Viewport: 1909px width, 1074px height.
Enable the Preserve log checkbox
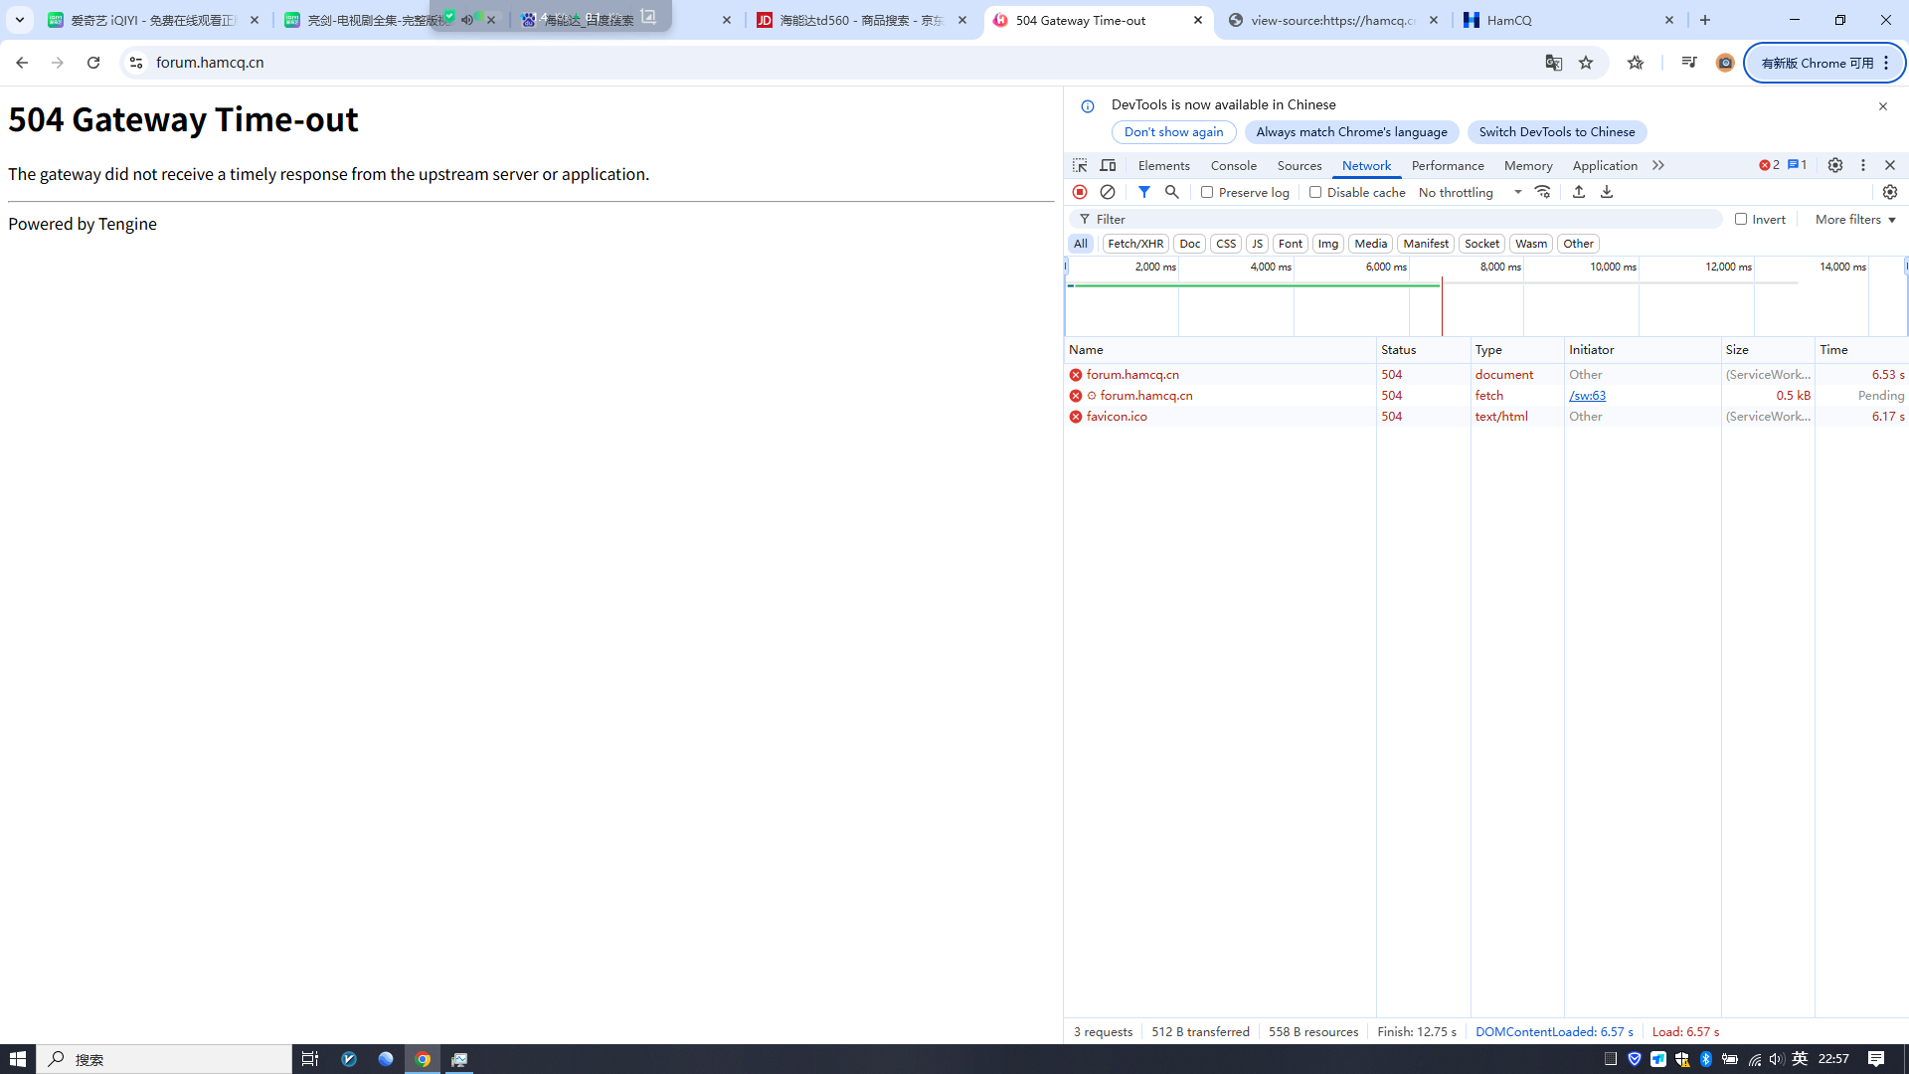(x=1207, y=192)
